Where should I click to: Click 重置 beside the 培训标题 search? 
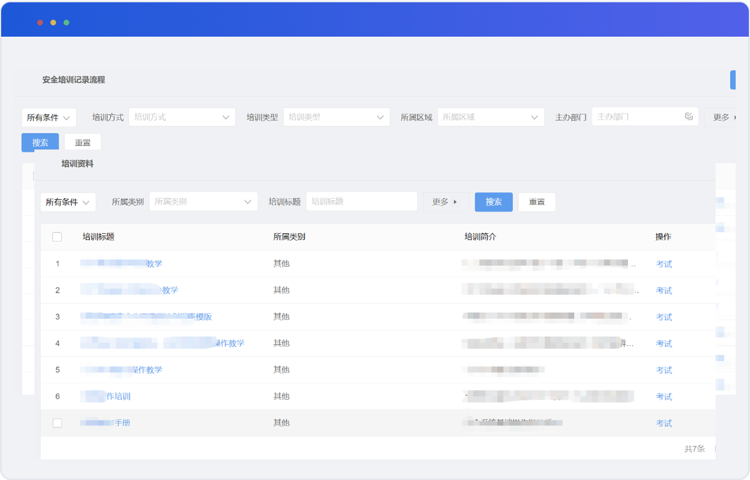537,202
